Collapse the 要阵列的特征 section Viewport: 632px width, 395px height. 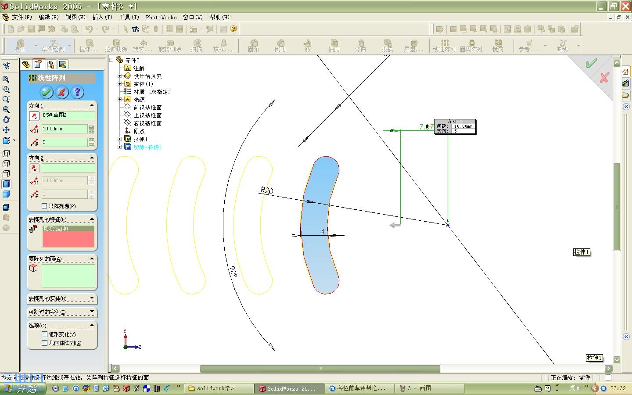[x=92, y=219]
